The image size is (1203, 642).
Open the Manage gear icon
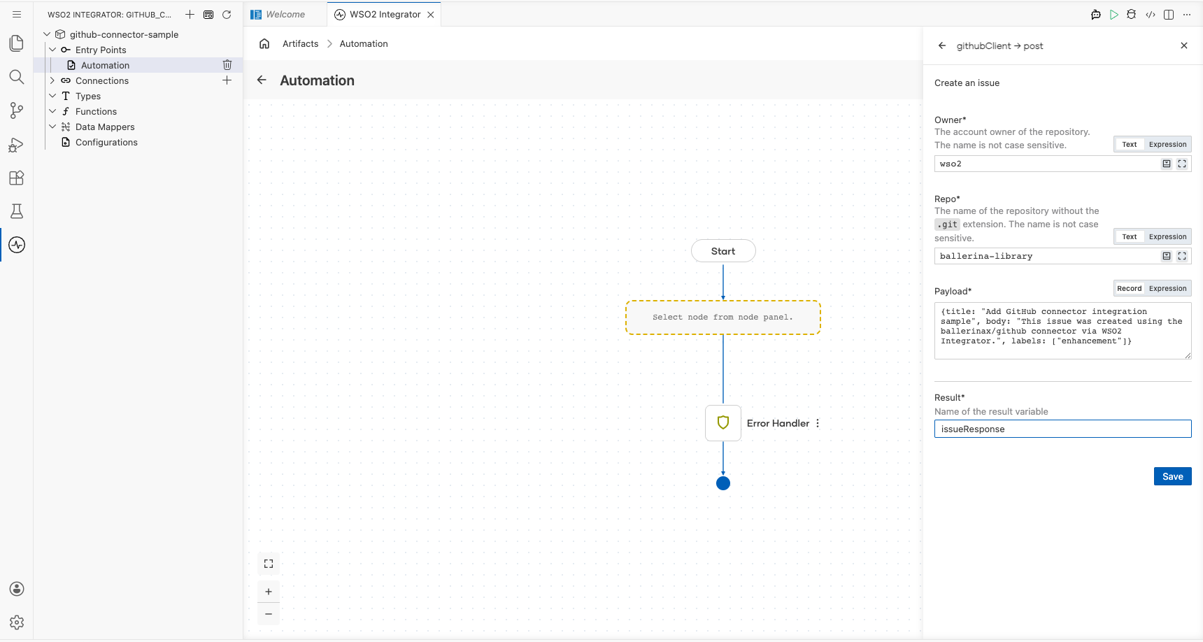click(17, 622)
